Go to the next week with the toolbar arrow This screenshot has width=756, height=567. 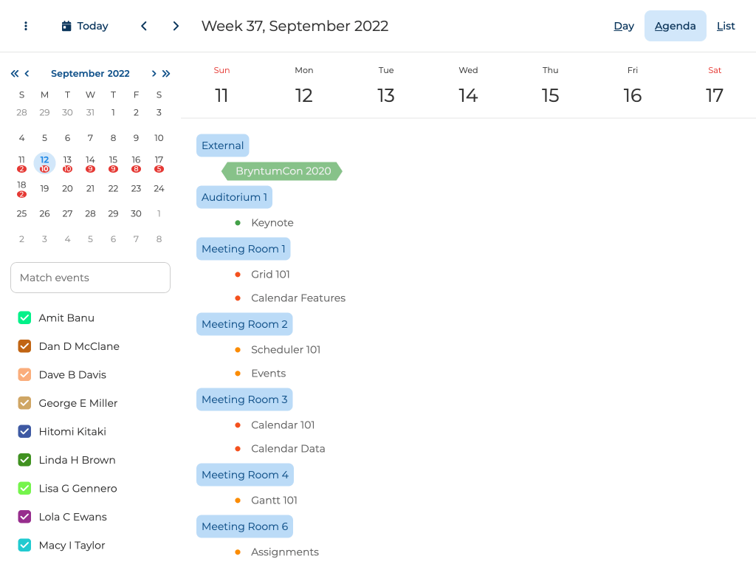click(176, 26)
